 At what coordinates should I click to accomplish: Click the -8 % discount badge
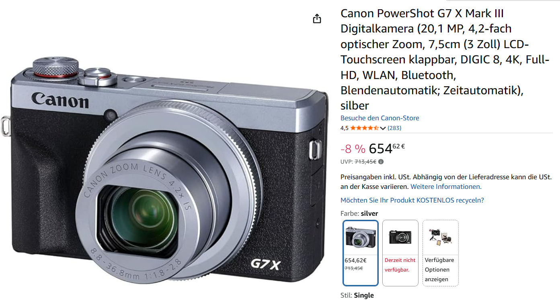(353, 149)
